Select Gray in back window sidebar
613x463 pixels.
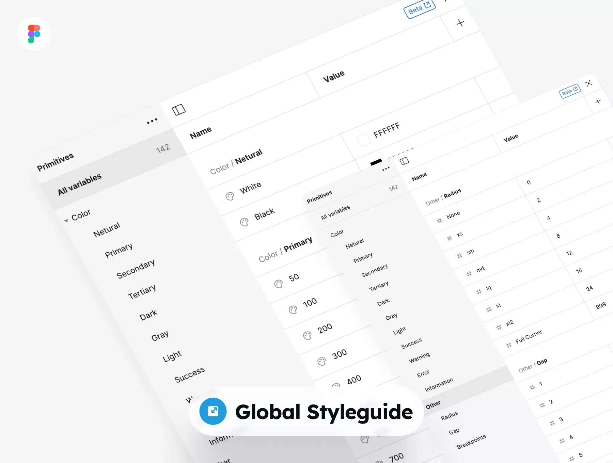[x=160, y=336]
